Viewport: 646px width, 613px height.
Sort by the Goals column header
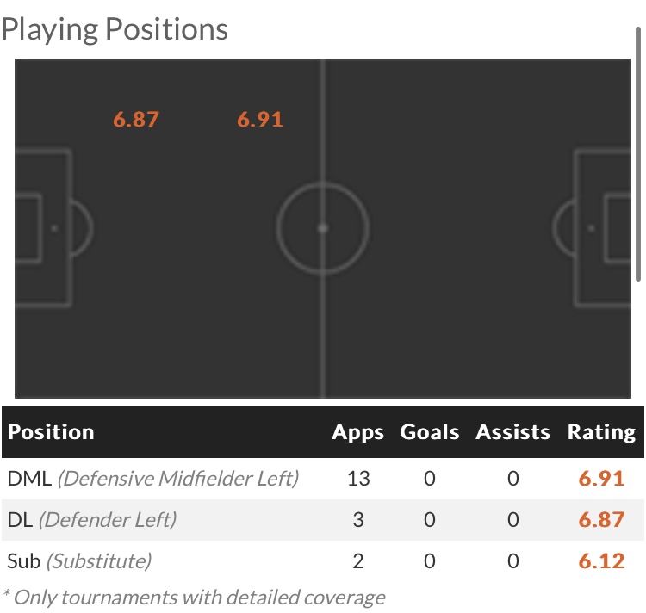coord(429,432)
